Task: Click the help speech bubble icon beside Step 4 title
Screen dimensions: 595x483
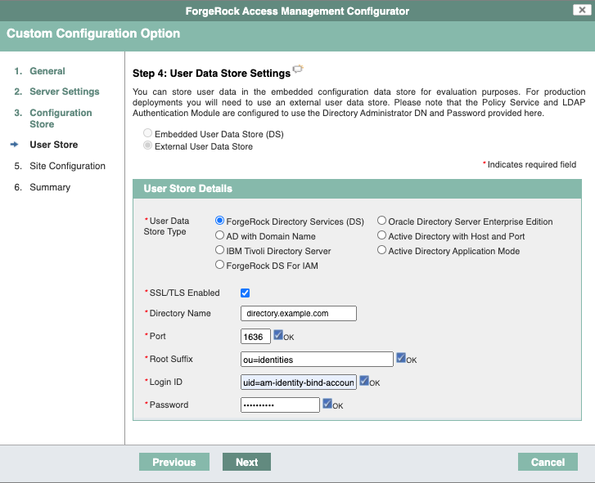Action: [x=298, y=69]
